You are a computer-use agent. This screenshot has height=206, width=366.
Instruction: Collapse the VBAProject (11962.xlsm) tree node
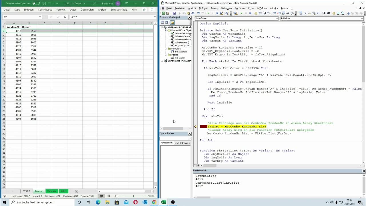pos(162,27)
